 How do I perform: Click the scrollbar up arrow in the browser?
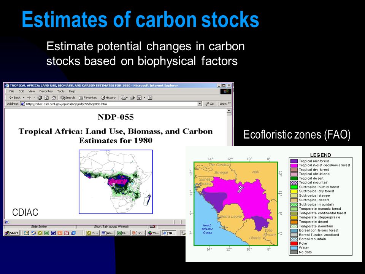[229, 111]
